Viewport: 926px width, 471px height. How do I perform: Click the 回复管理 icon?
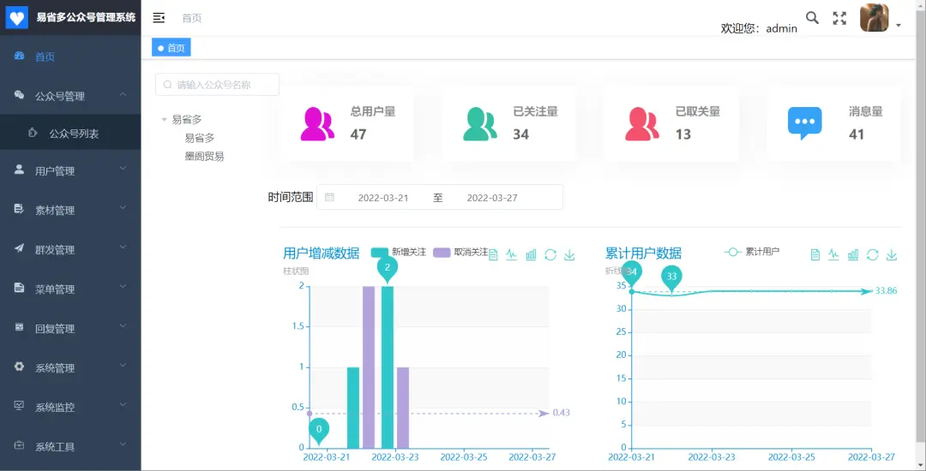pyautogui.click(x=19, y=327)
